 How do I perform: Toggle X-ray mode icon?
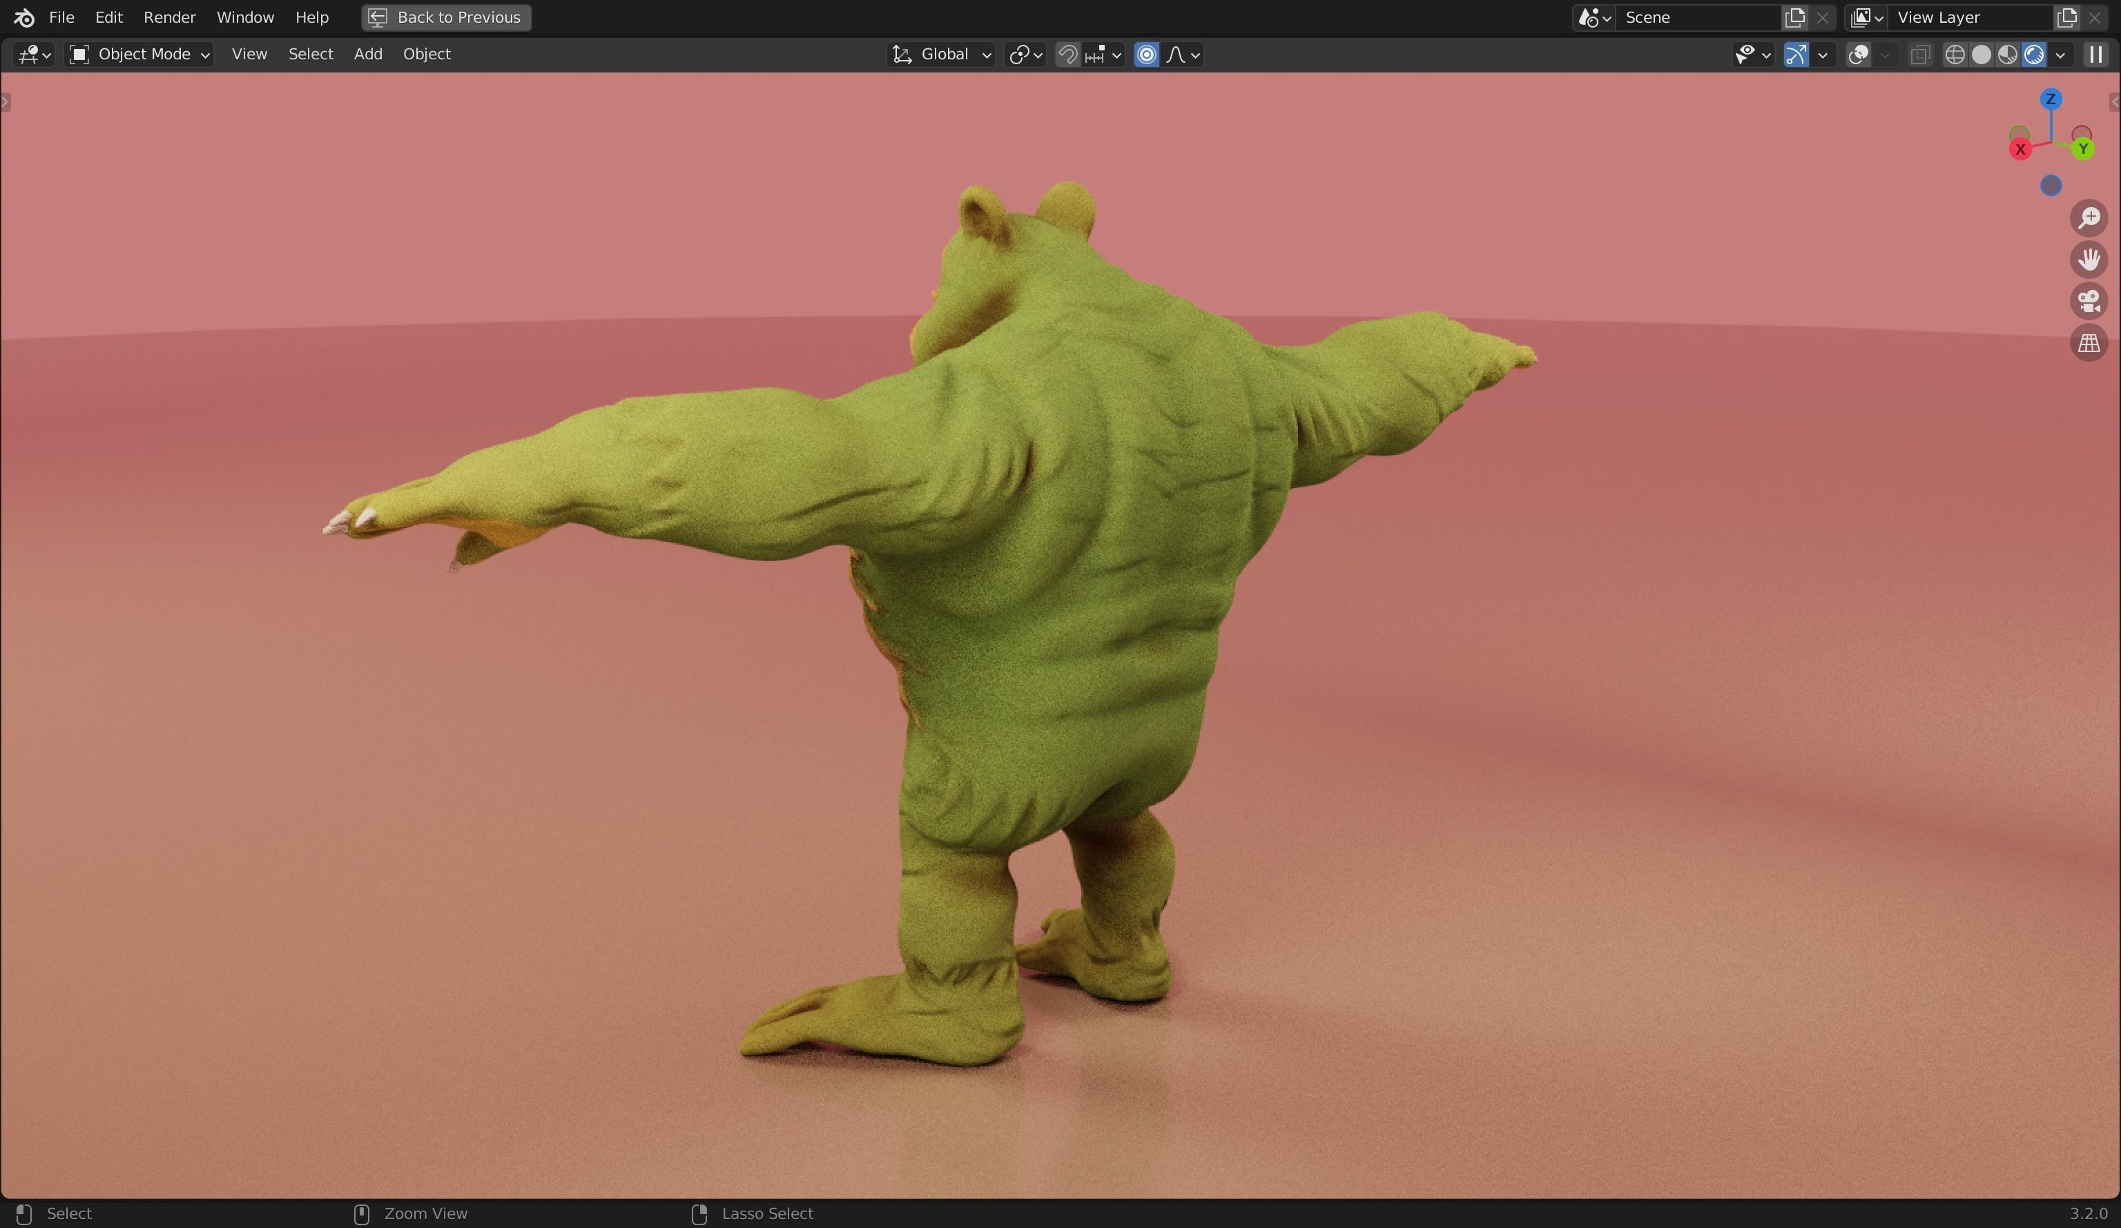[1919, 55]
